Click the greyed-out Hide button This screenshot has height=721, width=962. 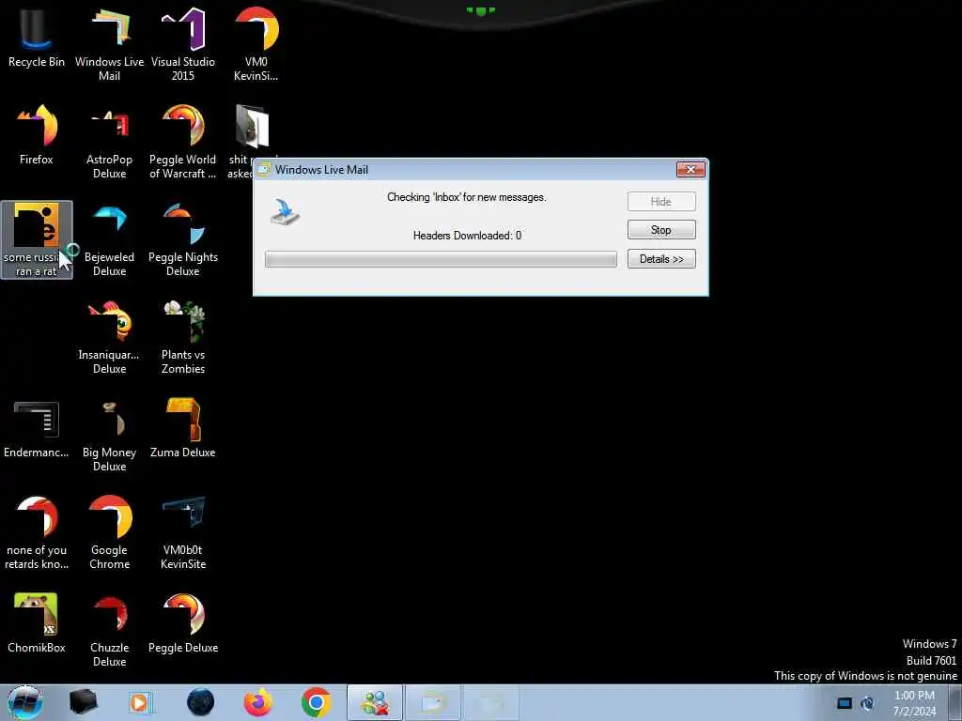tap(661, 202)
